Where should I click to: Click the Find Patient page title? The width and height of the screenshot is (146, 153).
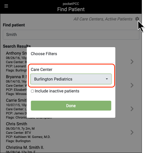71,9
